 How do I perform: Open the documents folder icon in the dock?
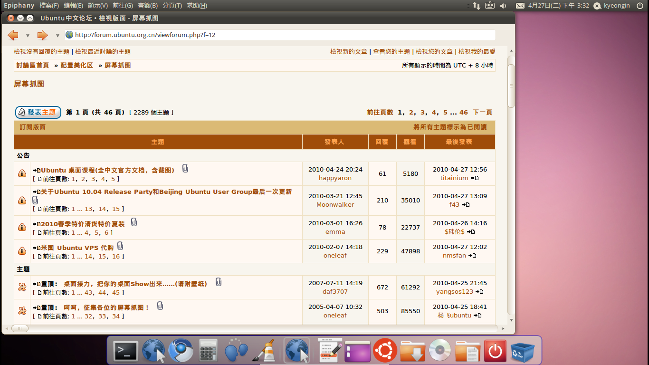[468, 352]
